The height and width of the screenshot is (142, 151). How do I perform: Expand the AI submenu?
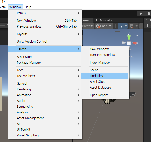tap(44, 124)
